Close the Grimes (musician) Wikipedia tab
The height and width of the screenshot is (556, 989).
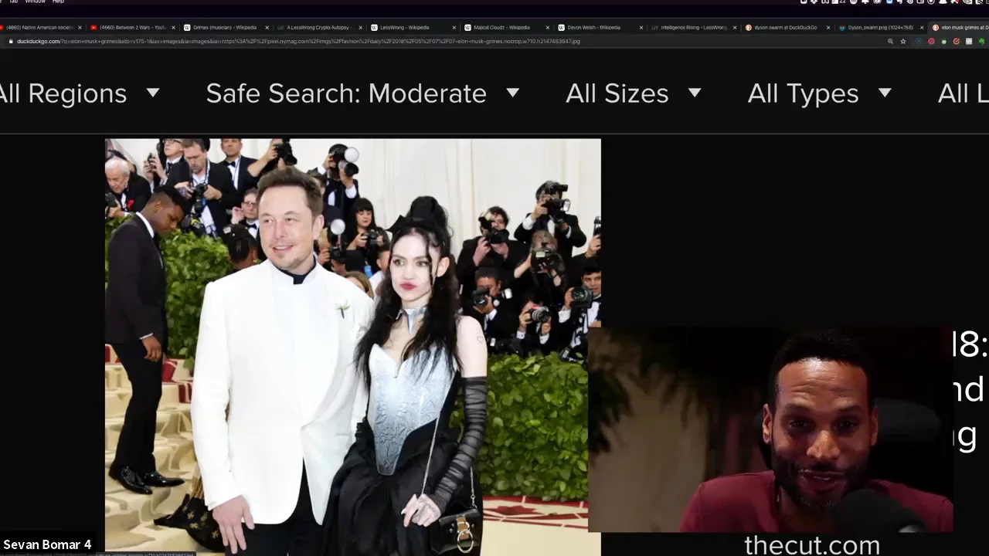click(267, 28)
